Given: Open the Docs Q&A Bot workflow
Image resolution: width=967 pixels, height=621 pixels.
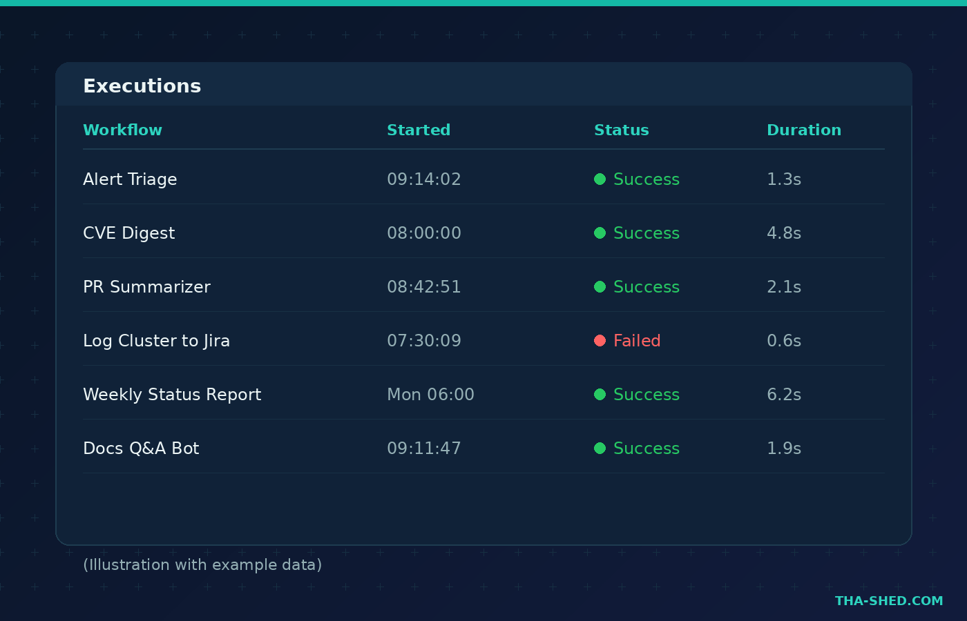Looking at the screenshot, I should (x=141, y=448).
